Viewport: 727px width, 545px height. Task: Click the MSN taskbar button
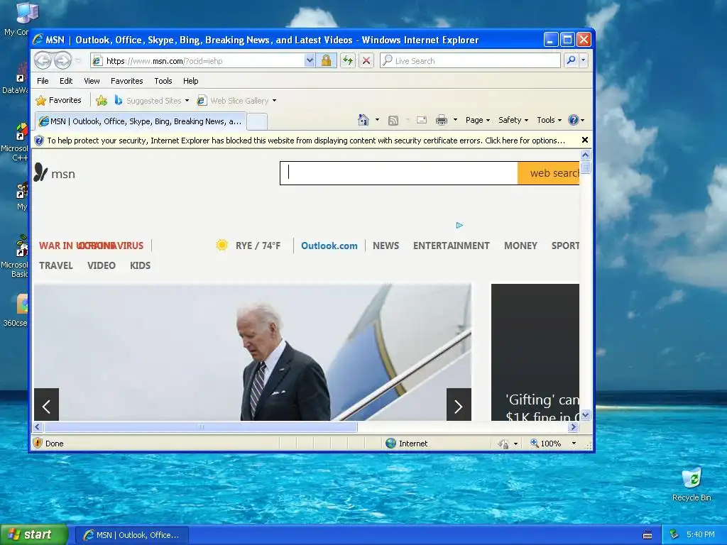pyautogui.click(x=132, y=535)
